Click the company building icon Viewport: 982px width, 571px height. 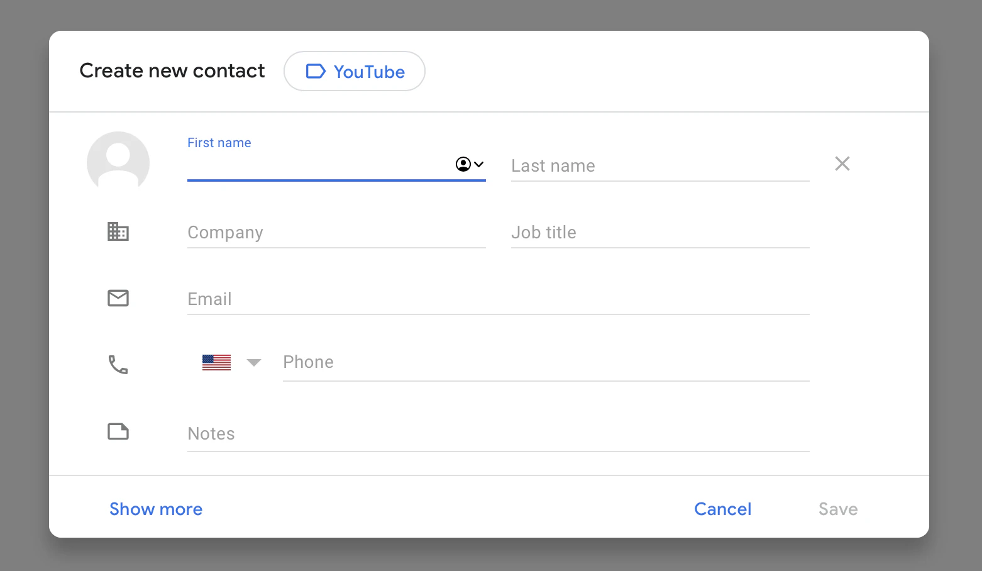click(118, 231)
